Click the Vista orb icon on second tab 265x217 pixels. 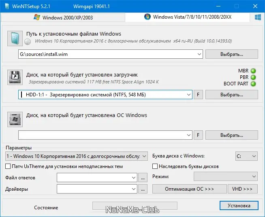147,17
